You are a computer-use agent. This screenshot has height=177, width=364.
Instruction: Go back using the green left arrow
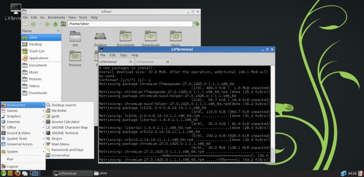33,24
